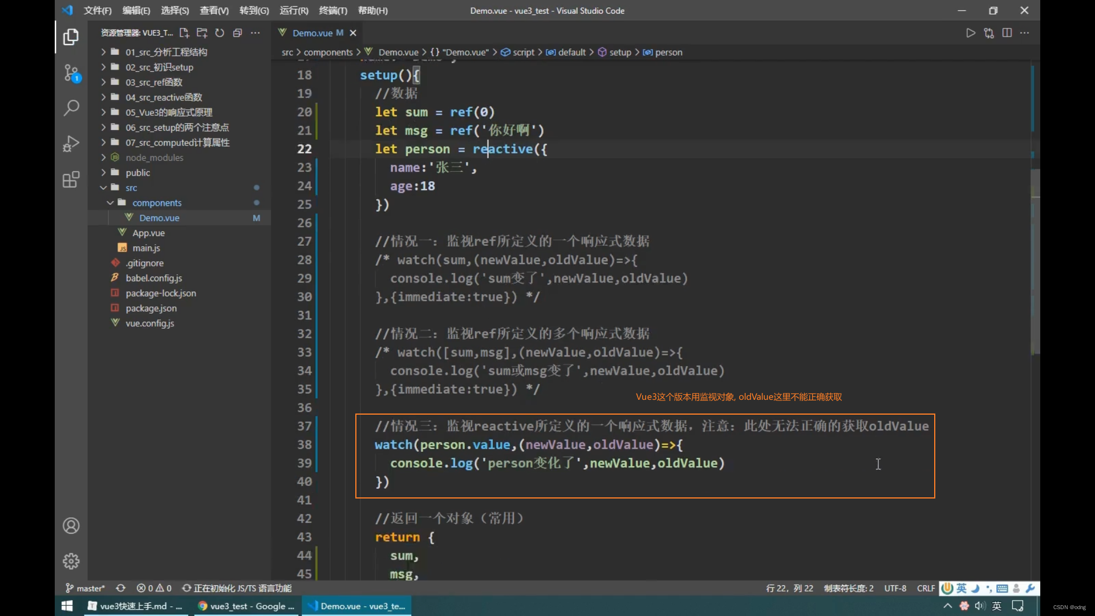Open the Extensions panel icon
Image resolution: width=1095 pixels, height=616 pixels.
[x=70, y=180]
